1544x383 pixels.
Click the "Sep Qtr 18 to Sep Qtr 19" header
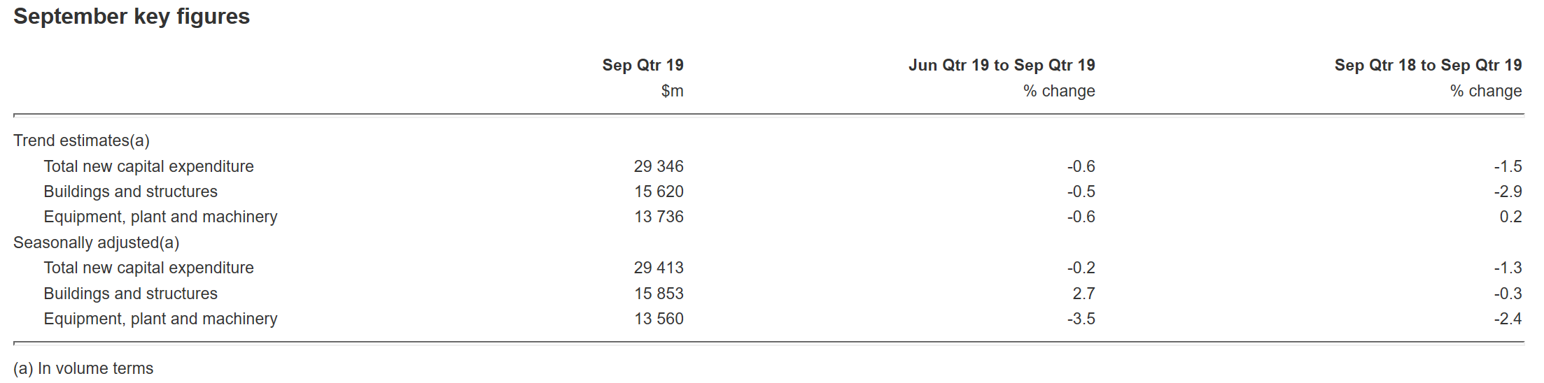tap(1428, 65)
